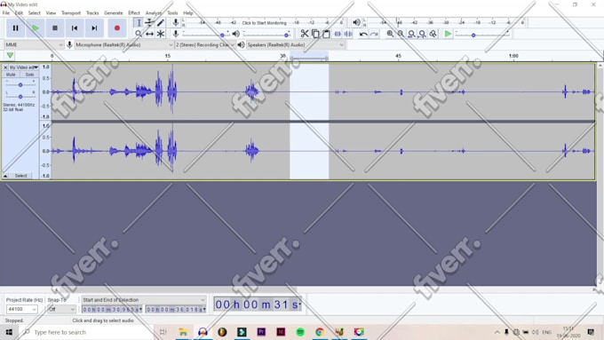Skip to end of the track
The width and height of the screenshot is (604, 340).
tap(94, 28)
